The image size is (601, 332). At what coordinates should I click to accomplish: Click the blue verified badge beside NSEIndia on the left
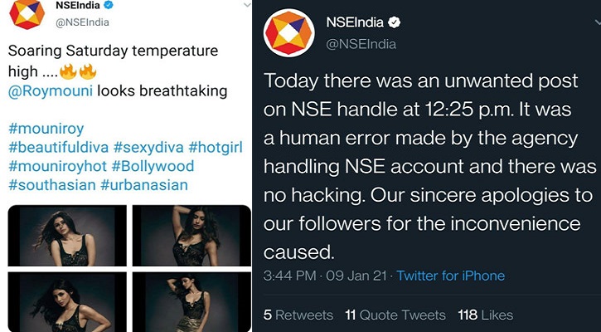point(109,6)
